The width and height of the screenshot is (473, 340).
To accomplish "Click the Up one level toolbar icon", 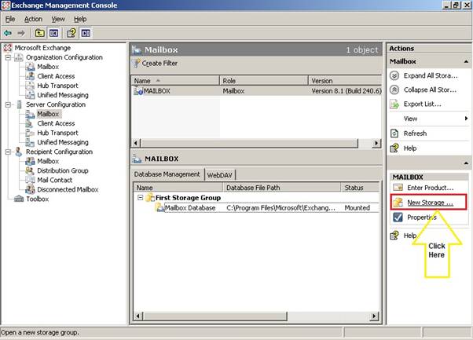I will pyautogui.click(x=39, y=32).
